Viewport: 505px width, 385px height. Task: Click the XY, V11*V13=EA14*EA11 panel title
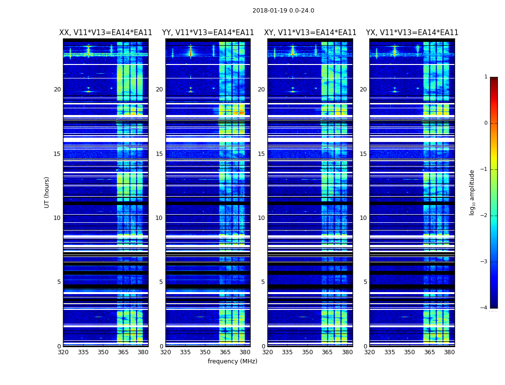[x=310, y=33]
